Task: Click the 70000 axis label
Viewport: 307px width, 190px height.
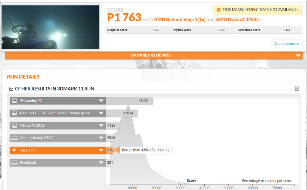Action: click(x=277, y=188)
